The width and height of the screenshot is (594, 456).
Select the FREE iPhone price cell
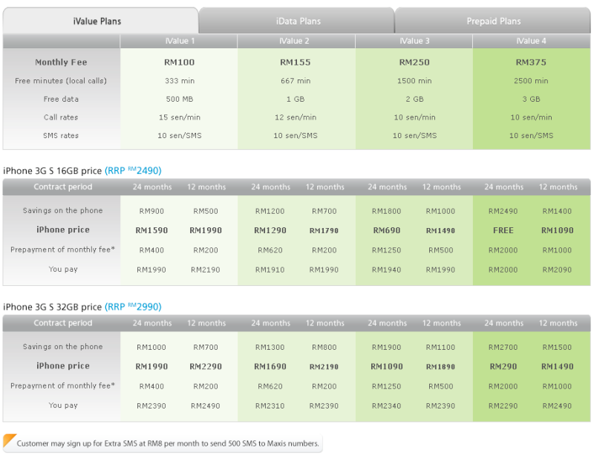pyautogui.click(x=503, y=230)
